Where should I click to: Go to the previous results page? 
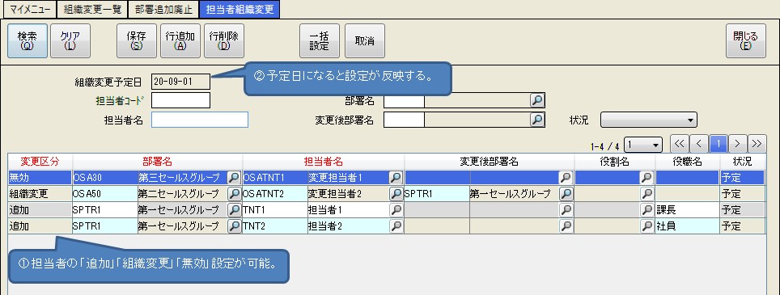click(x=698, y=144)
